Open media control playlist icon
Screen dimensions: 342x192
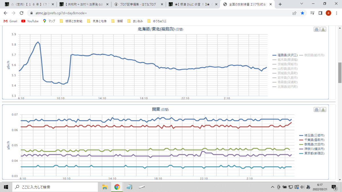313,13
